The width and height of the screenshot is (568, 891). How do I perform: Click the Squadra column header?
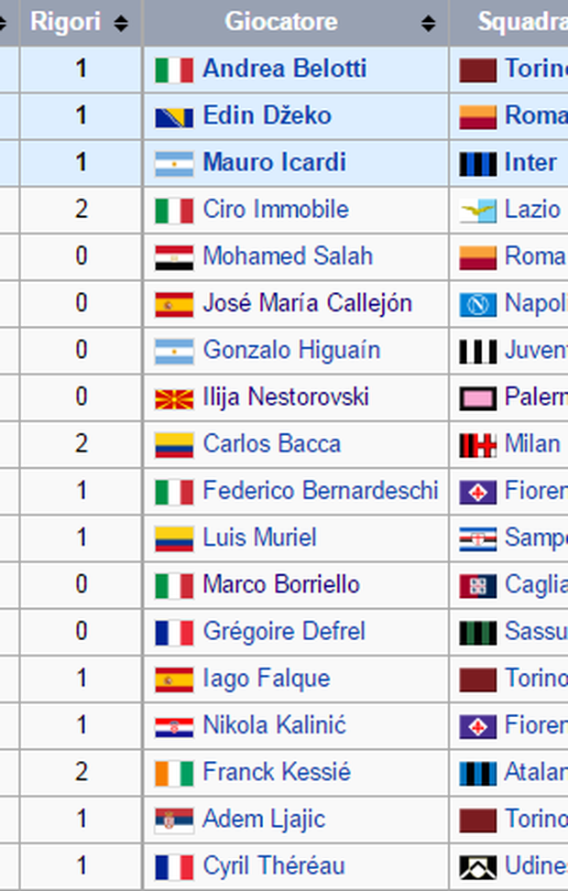click(x=522, y=23)
